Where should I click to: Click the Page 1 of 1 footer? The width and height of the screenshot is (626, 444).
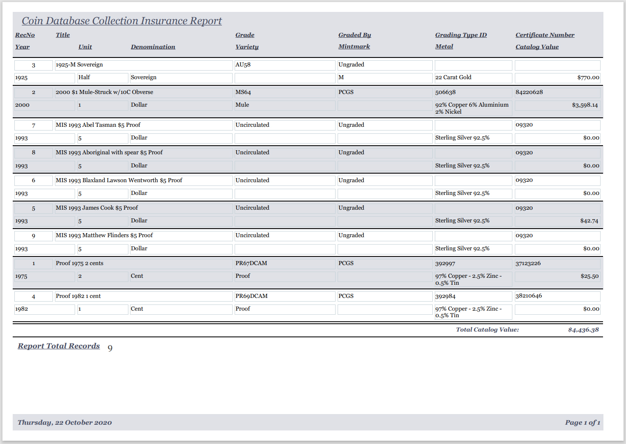[583, 423]
